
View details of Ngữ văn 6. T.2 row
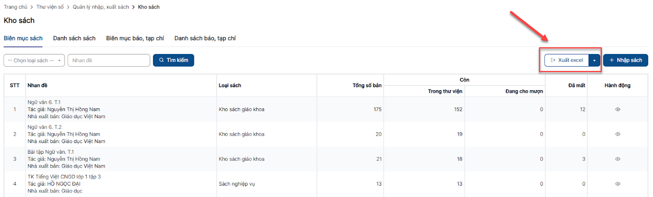[x=617, y=134]
